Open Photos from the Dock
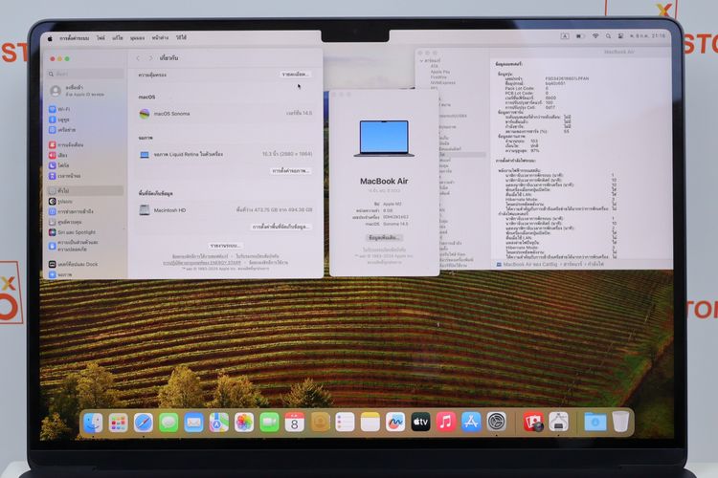The height and width of the screenshot is (478, 718). click(x=244, y=423)
